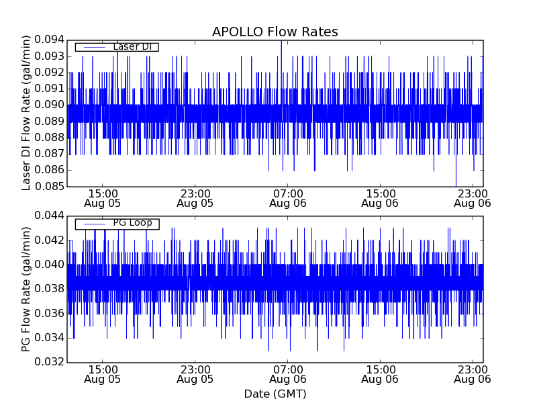Select the "PG Flow Rate (gal/min)" y-axis label

(x=27, y=289)
